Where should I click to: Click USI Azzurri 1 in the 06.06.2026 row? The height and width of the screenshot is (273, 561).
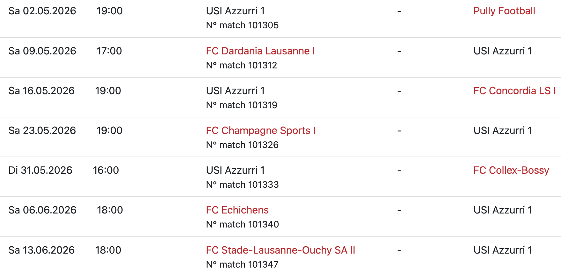(502, 210)
